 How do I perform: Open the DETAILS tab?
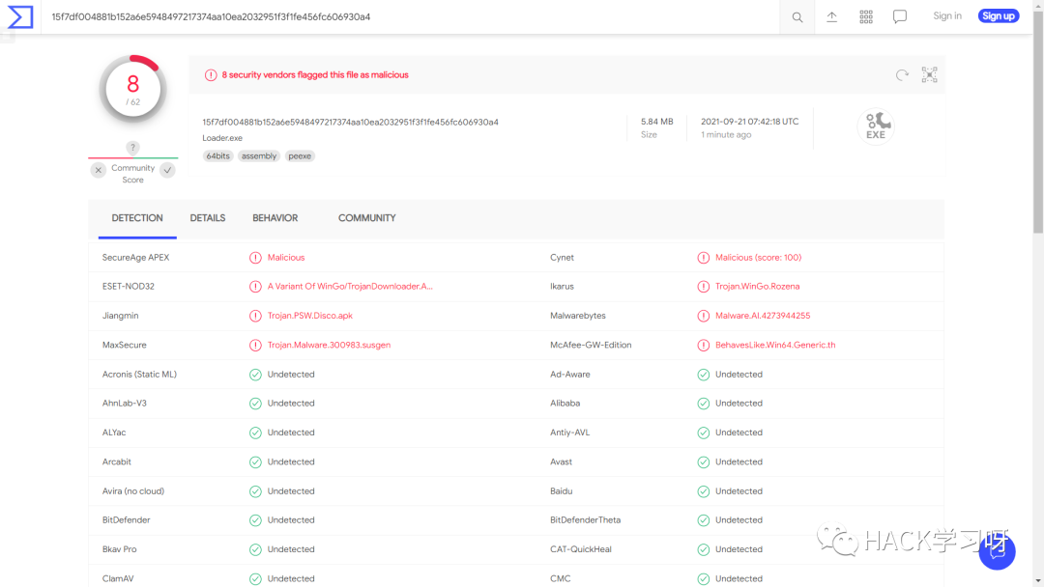pos(208,218)
